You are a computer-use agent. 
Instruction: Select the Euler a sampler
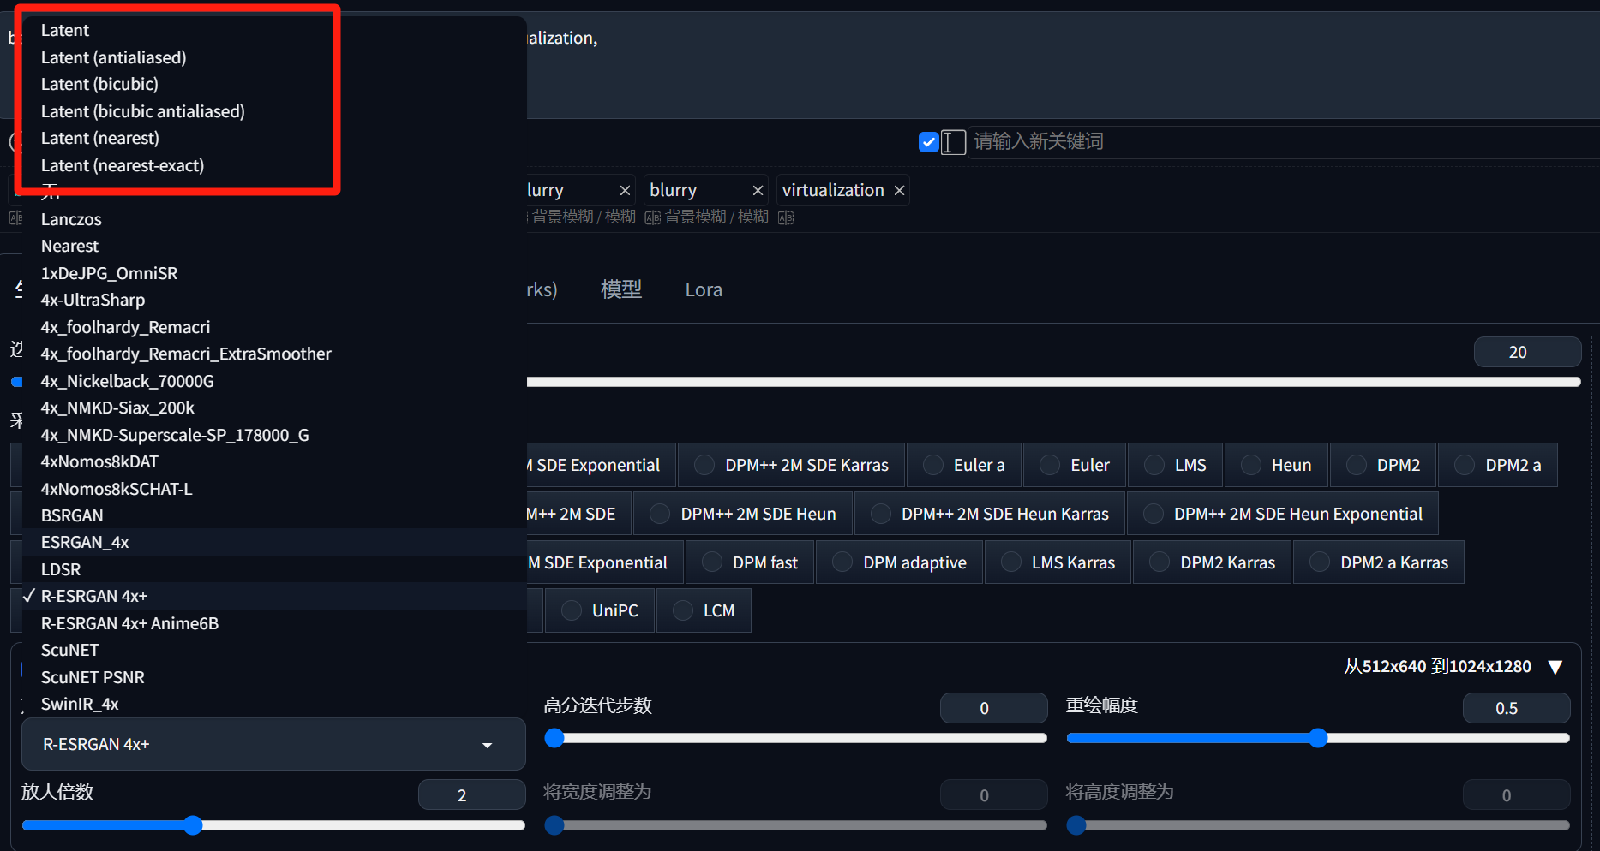click(964, 465)
